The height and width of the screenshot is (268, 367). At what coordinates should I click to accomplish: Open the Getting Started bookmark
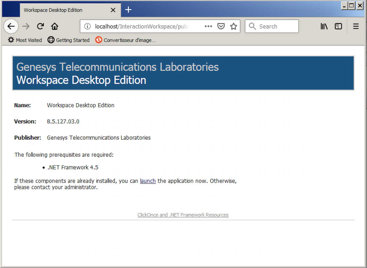point(68,40)
